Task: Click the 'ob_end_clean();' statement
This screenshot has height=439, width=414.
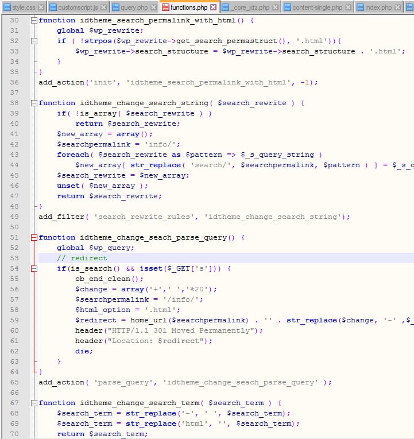Action: pyautogui.click(x=109, y=279)
